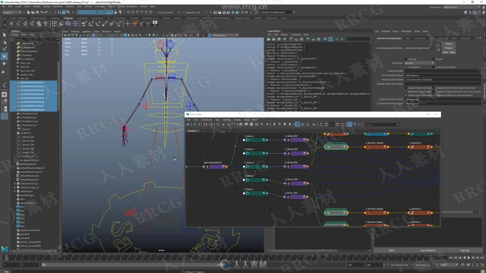Open the Rigging menu set dropdown
486x273 pixels.
pos(12,12)
